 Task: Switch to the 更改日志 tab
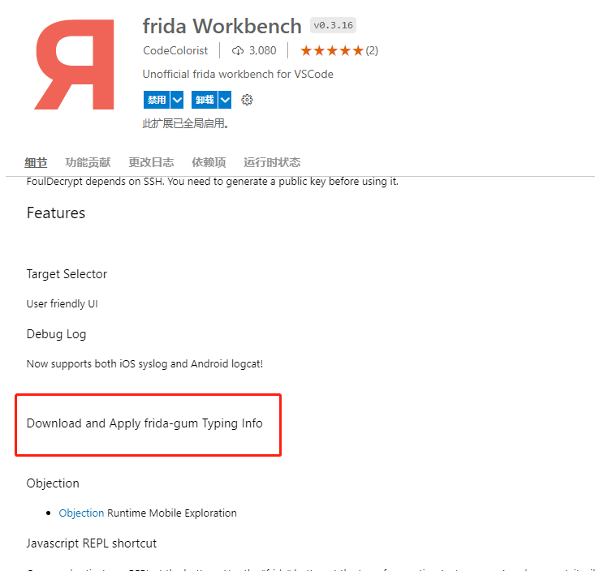pos(151,162)
